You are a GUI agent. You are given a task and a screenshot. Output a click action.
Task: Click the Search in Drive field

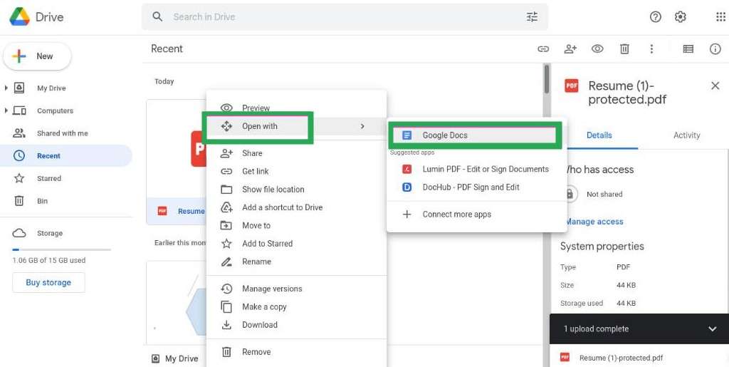[x=344, y=17]
